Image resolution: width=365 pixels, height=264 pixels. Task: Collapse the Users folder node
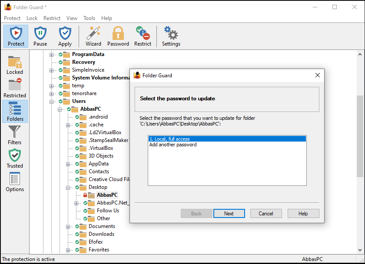tap(51, 102)
